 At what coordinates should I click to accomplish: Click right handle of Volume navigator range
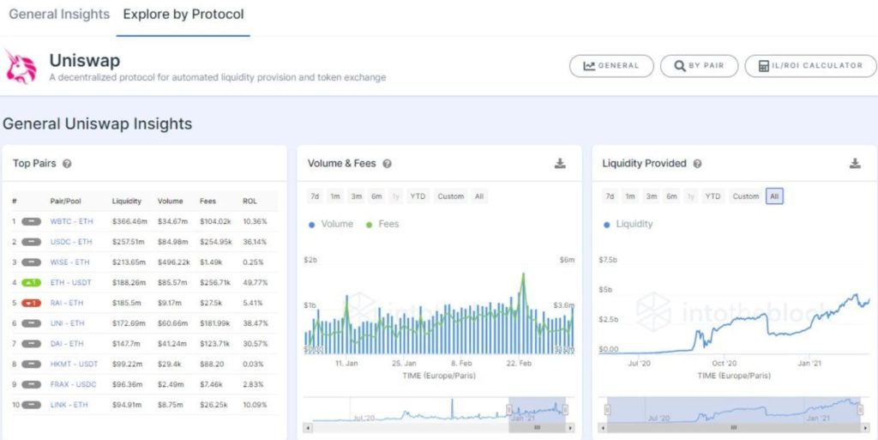click(x=565, y=410)
